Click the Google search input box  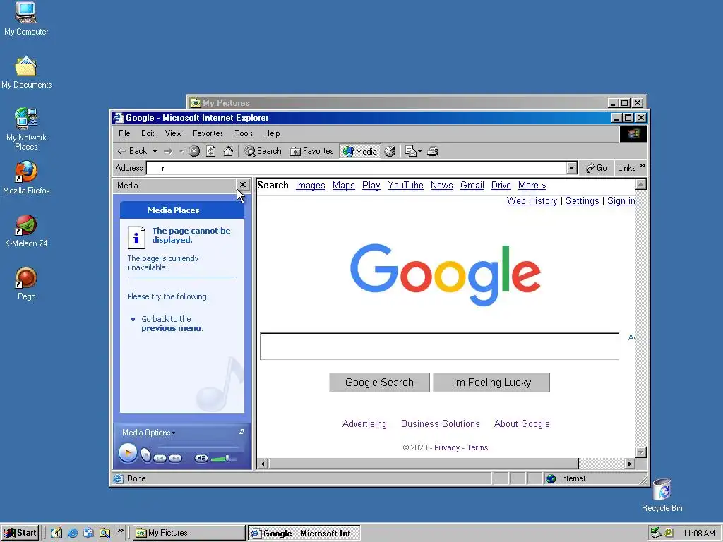tap(439, 346)
